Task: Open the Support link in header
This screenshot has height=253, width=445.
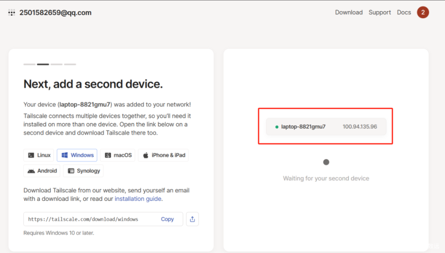Action: (380, 12)
